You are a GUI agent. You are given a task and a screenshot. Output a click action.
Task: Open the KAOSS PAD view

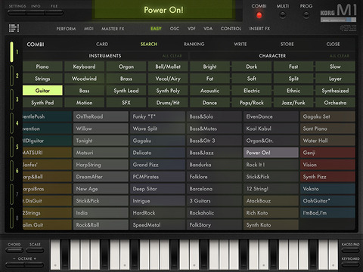[x=350, y=250]
